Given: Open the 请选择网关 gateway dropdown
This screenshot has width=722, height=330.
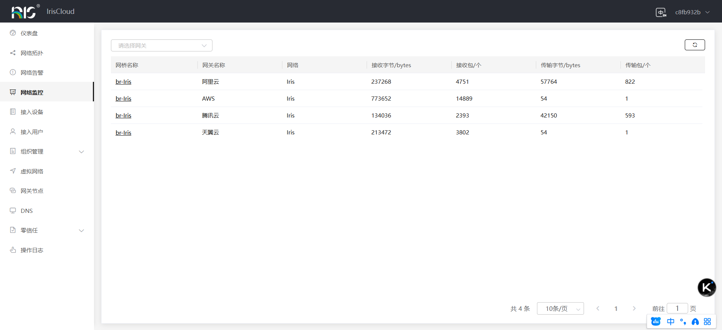Looking at the screenshot, I should (162, 45).
